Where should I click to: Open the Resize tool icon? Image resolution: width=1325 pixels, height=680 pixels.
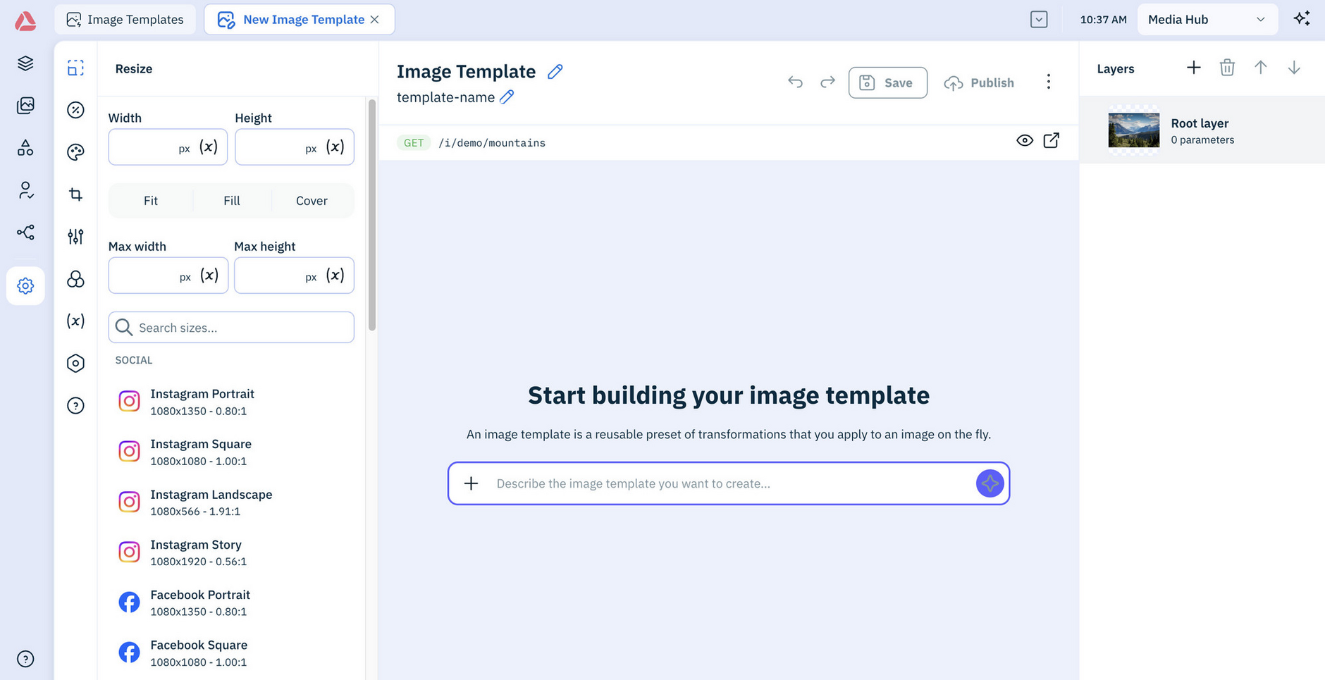tap(75, 68)
